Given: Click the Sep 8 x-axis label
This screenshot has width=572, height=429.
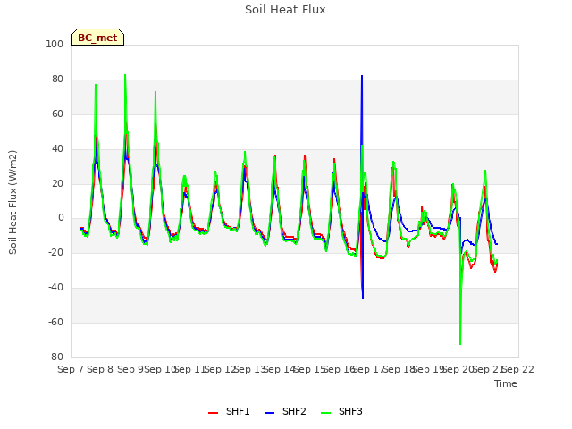Looking at the screenshot, I should (100, 369).
